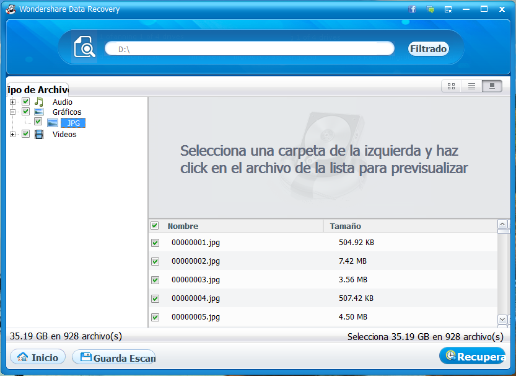Screen dimensions: 516x376
Task: Uncheck the Gráficos checkbox
Action: (25, 112)
